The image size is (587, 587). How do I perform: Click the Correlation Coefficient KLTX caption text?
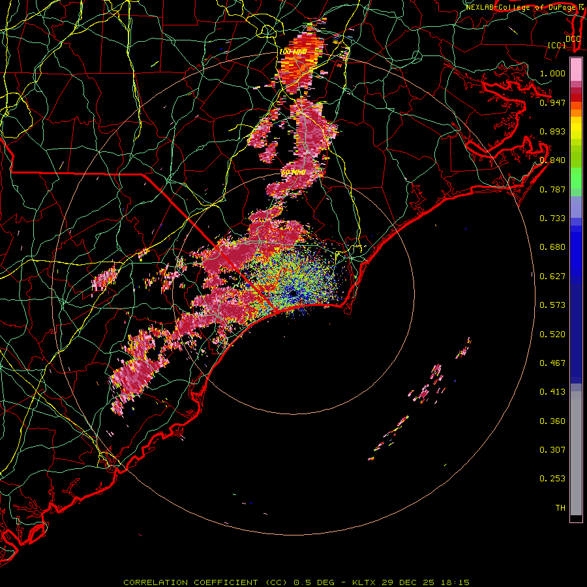pyautogui.click(x=296, y=582)
